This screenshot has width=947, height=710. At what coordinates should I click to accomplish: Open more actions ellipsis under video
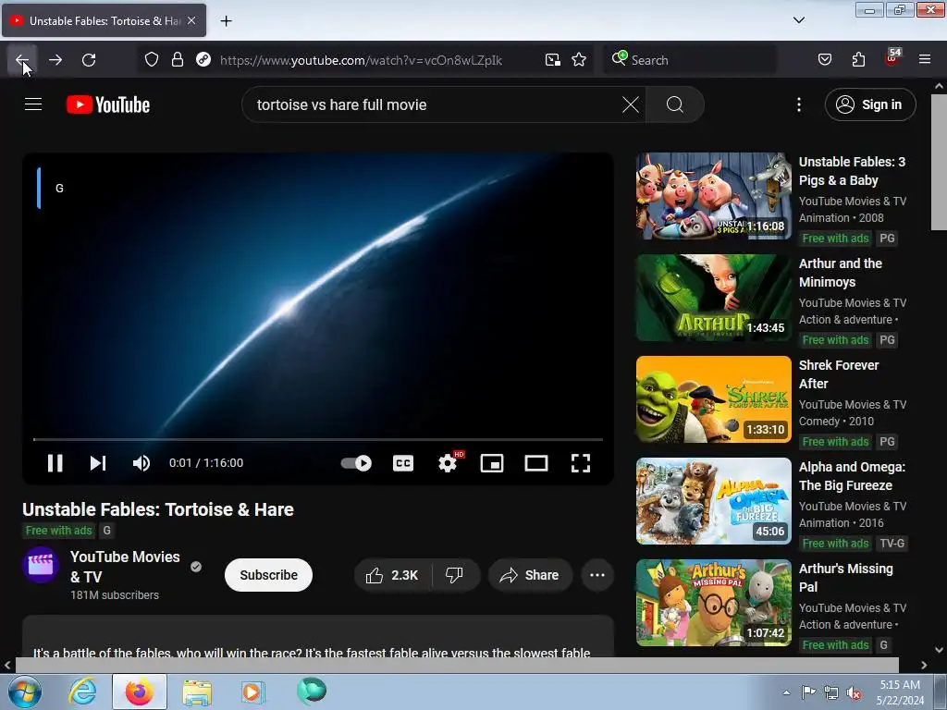597,575
